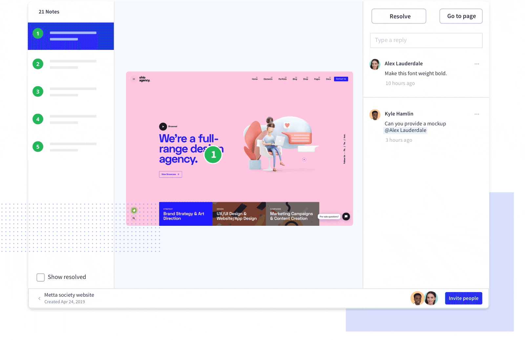Open note 5 from the notes list
The image size is (525, 340).
71,147
